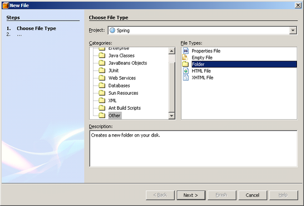Click the Categories scrollbar up arrow
This screenshot has height=206, width=304.
tap(171, 51)
